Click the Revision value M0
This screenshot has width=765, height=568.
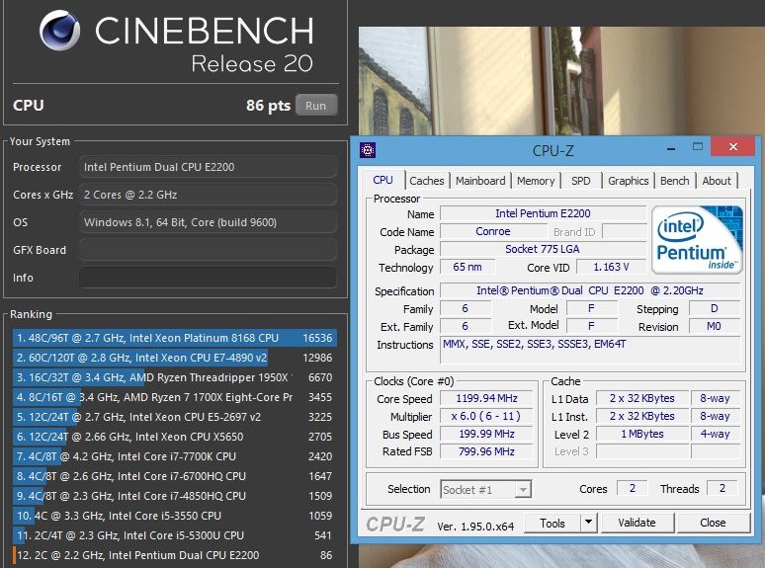coord(714,326)
